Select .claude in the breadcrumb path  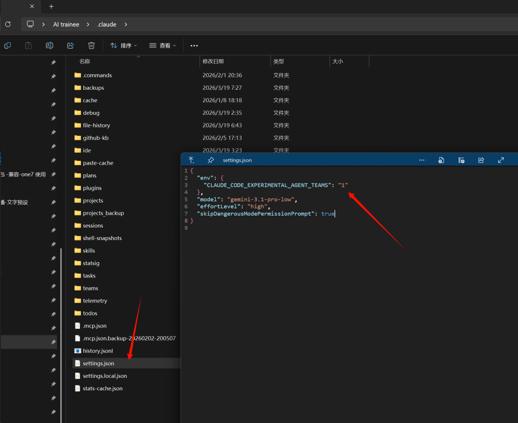click(106, 24)
